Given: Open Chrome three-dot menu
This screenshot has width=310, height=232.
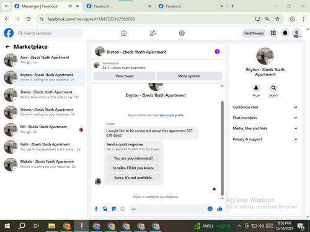Looking at the screenshot, I should coord(303,19).
